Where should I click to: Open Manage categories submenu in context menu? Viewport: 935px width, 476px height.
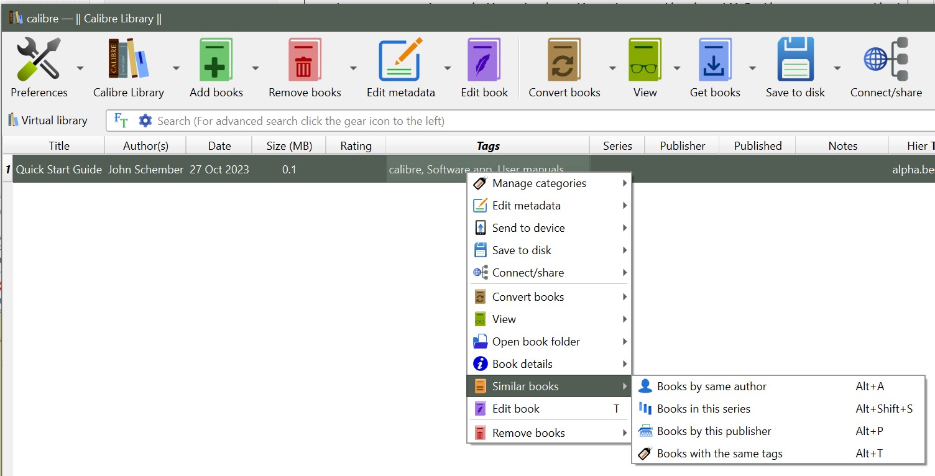[x=539, y=183]
